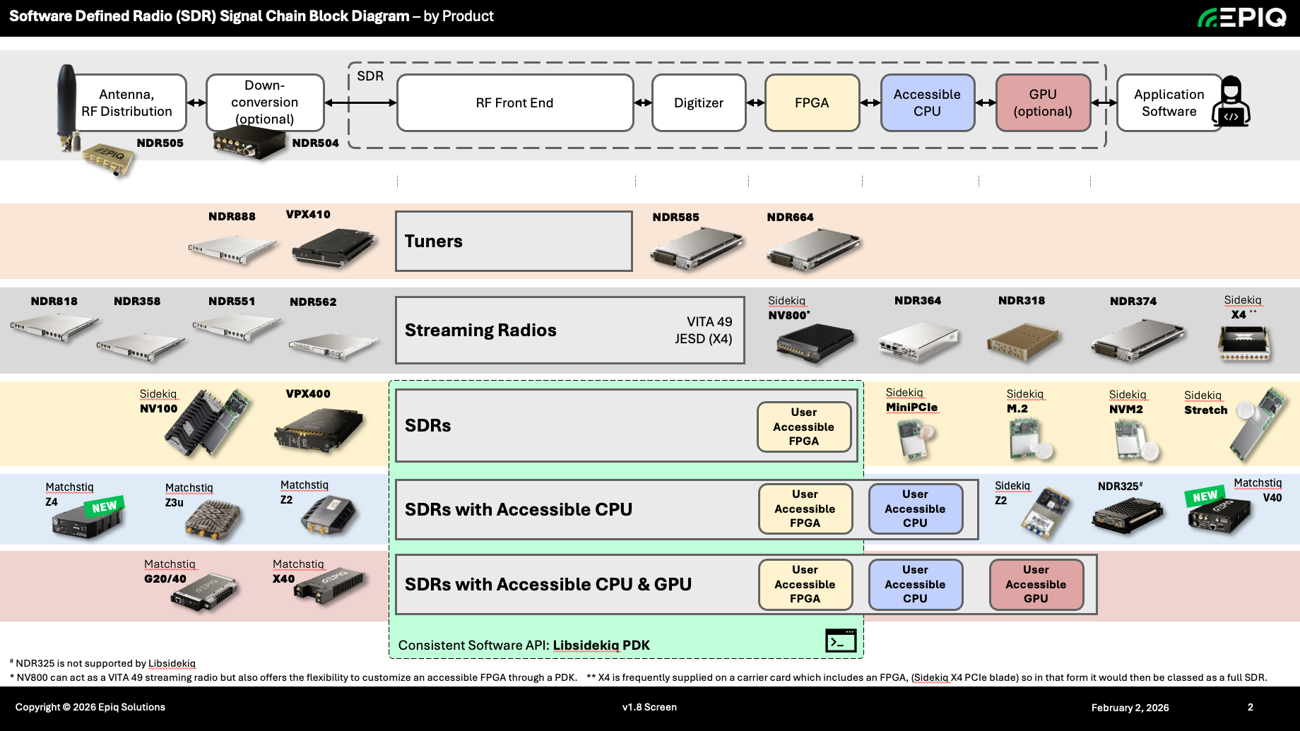The image size is (1300, 731).
Task: Click User Accessible FPGA in SDRs row
Action: 804,427
